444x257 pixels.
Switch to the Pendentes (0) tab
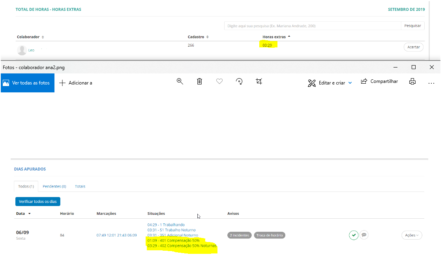pyautogui.click(x=54, y=186)
